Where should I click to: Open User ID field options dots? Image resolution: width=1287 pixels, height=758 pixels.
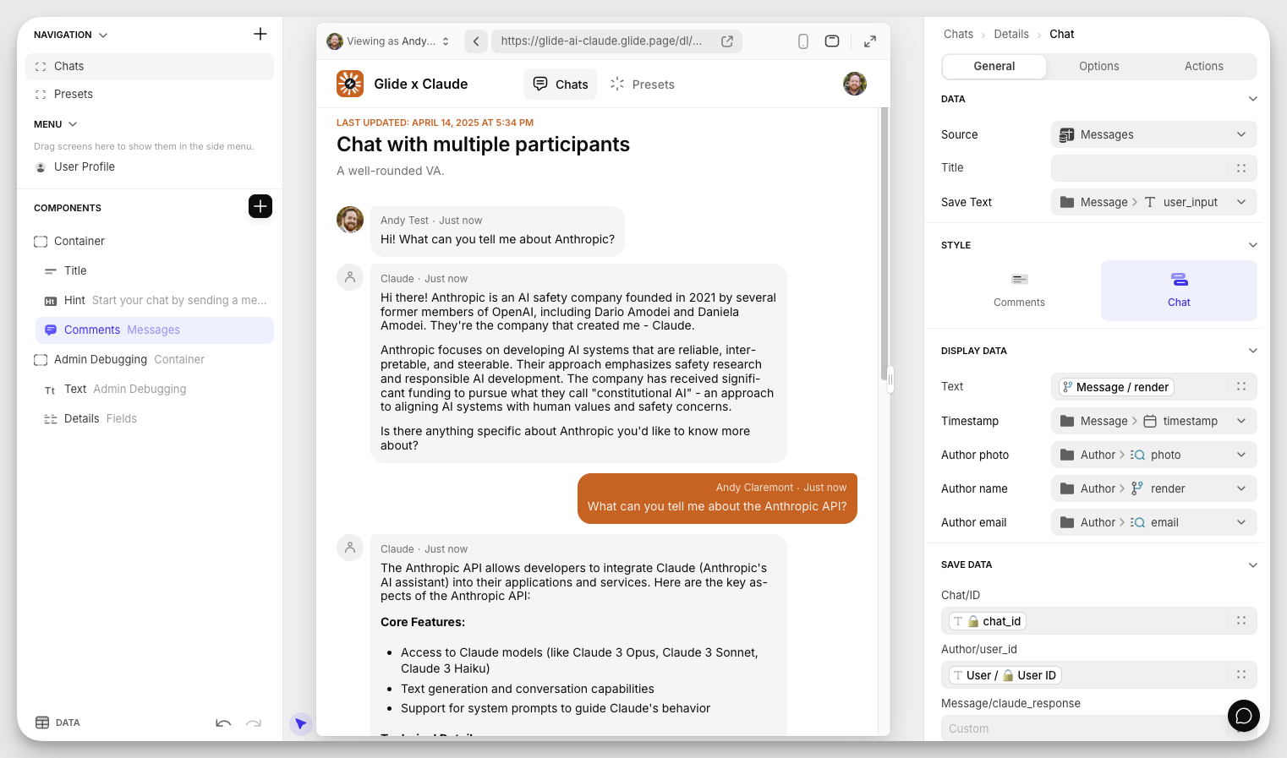1241,674
